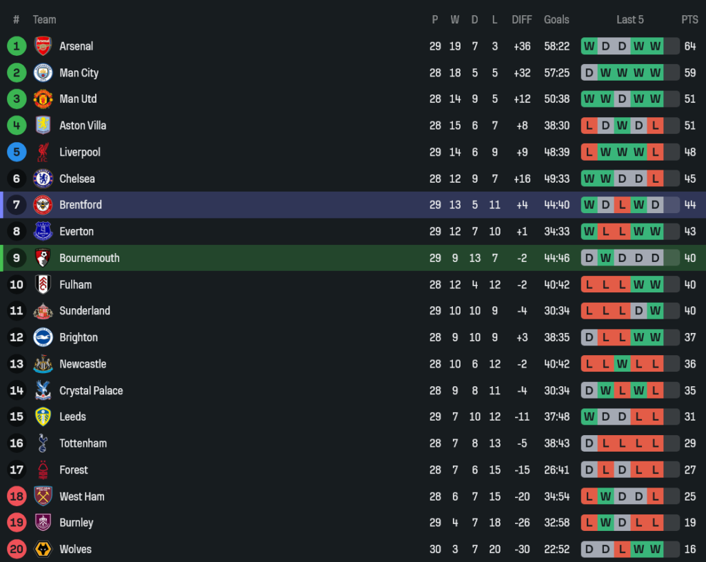706x562 pixels.
Task: Sort table by PTS column header
Action: pyautogui.click(x=689, y=19)
